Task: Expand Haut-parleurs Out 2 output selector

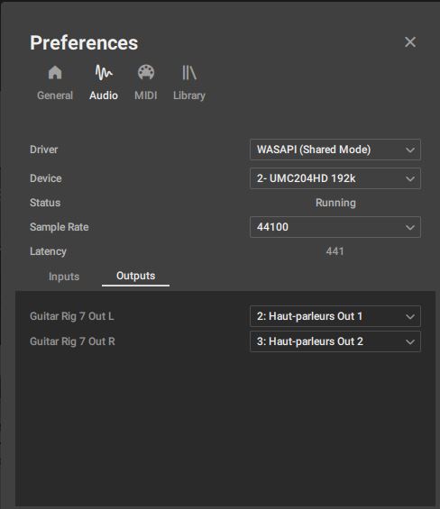Action: (x=335, y=341)
